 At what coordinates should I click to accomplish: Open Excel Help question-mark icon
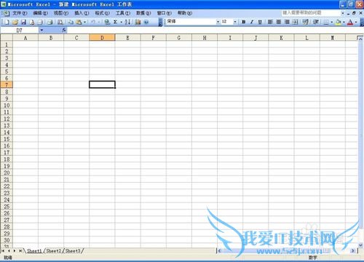[x=146, y=22]
